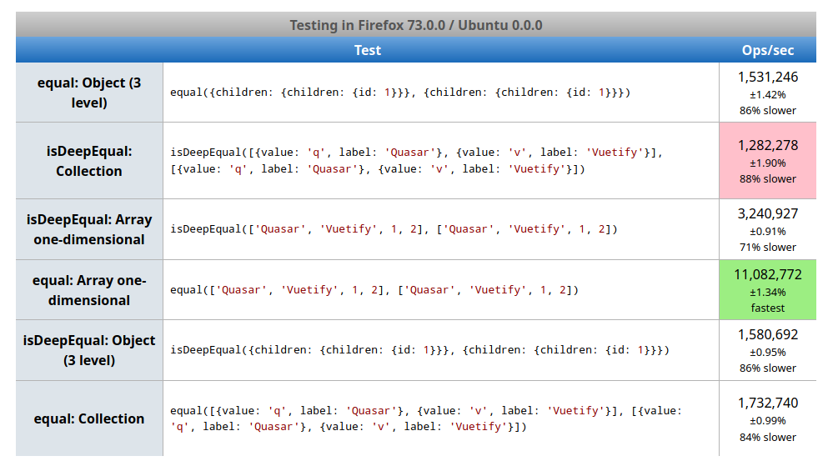Click the 1,531,246 ops/sec result
This screenshot has width=833, height=471.
(768, 77)
